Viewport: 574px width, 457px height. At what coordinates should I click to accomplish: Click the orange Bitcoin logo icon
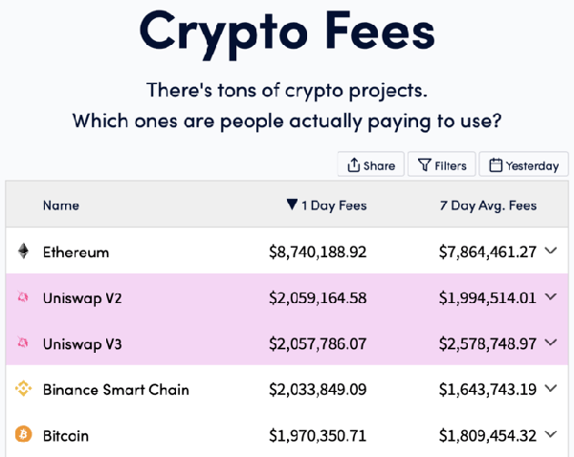pos(23,435)
